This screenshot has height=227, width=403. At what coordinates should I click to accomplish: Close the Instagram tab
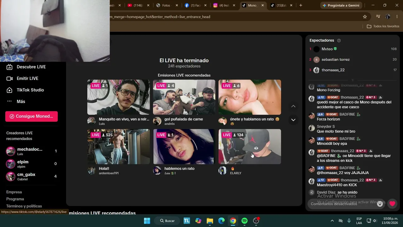click(234, 5)
